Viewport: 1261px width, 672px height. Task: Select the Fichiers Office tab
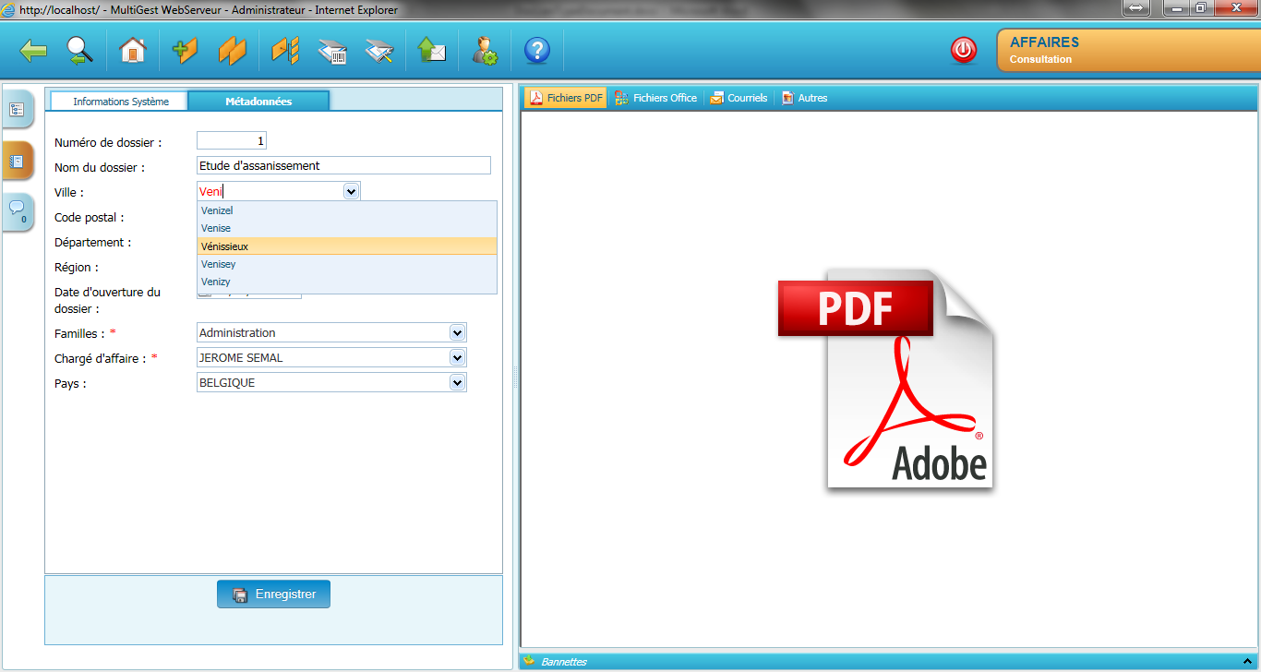656,98
